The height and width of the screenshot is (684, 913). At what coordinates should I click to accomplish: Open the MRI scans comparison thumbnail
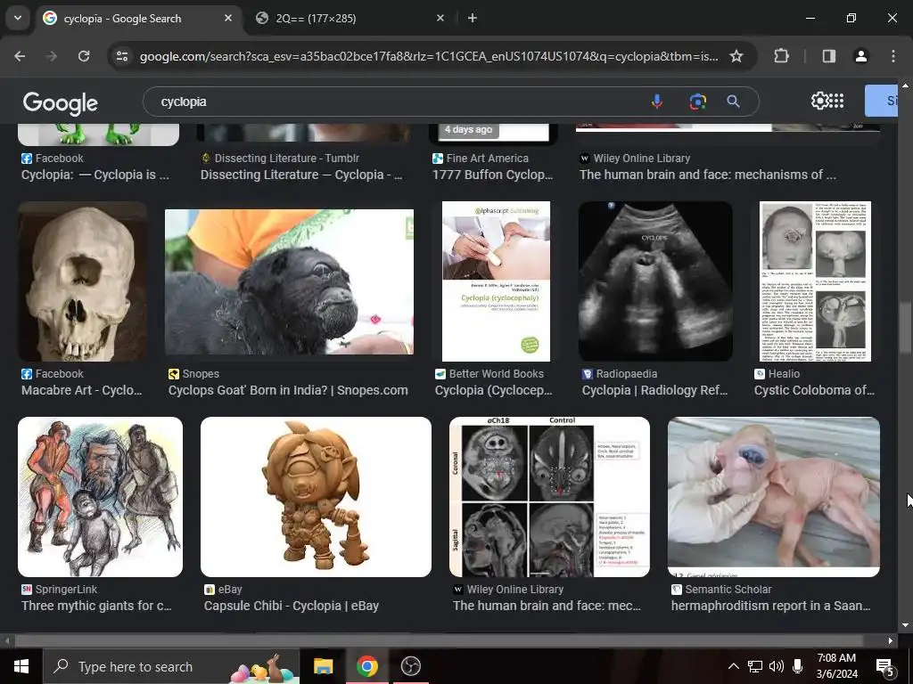tap(549, 497)
